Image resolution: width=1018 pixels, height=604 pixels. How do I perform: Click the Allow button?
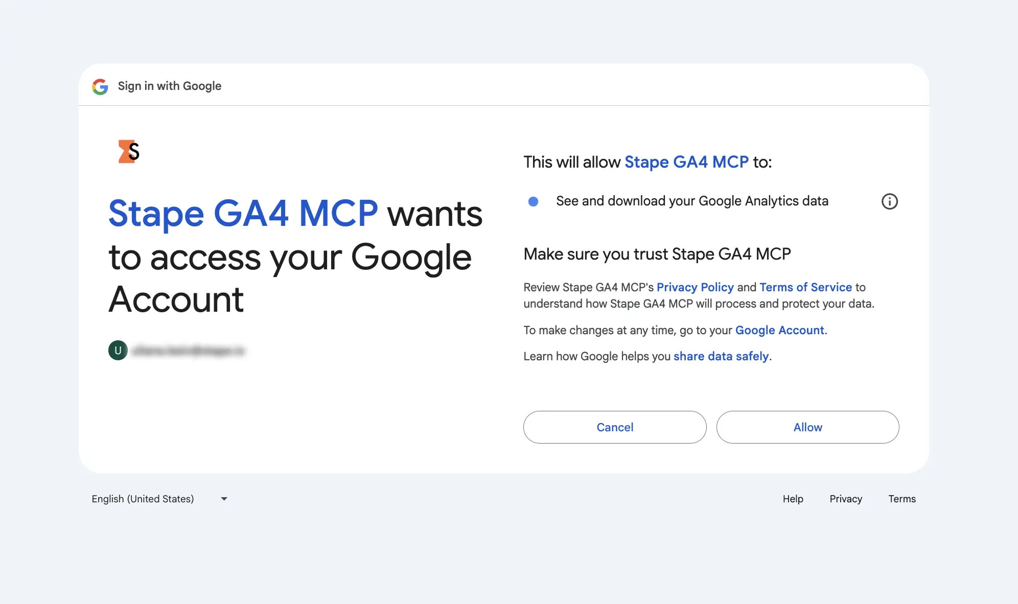coord(807,427)
